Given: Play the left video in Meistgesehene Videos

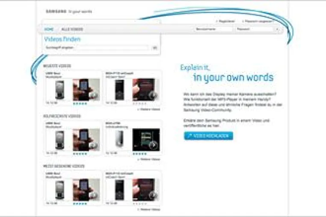Looking at the screenshot, I should tap(86, 190).
